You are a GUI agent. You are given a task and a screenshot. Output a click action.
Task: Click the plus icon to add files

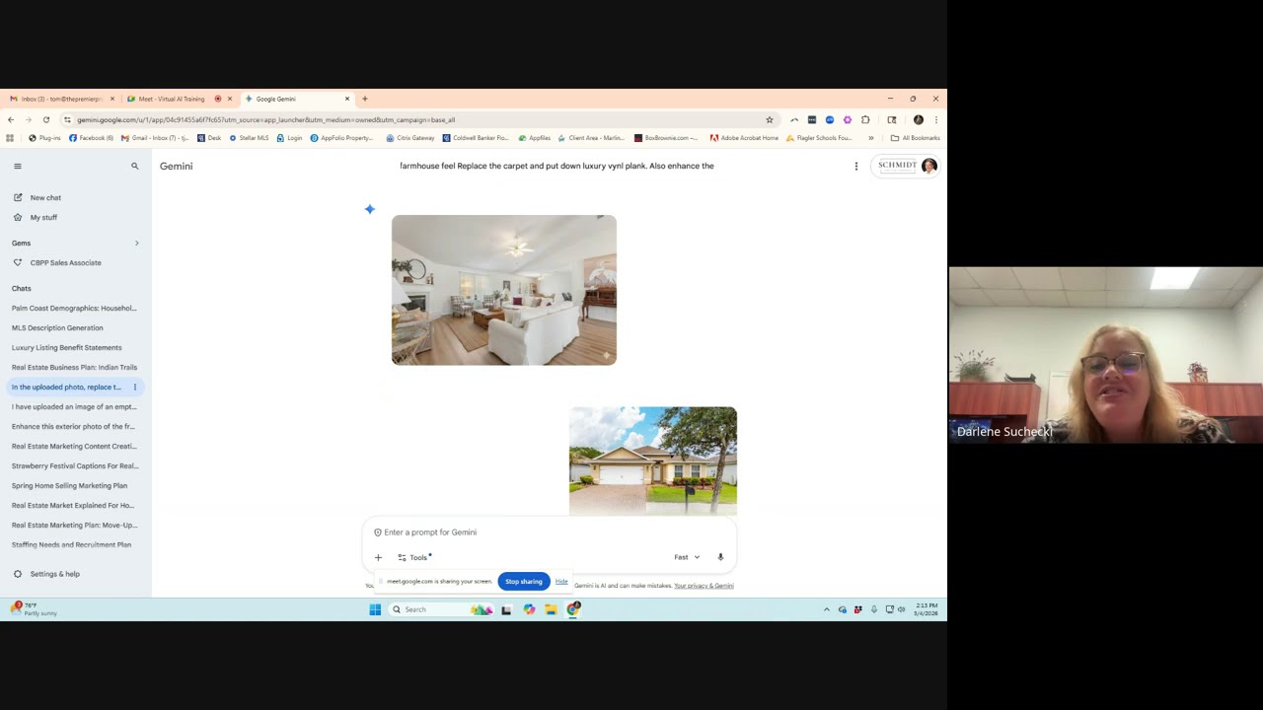[x=378, y=557]
